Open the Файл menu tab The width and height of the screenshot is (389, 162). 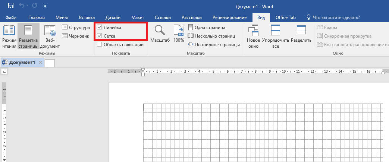pos(11,18)
